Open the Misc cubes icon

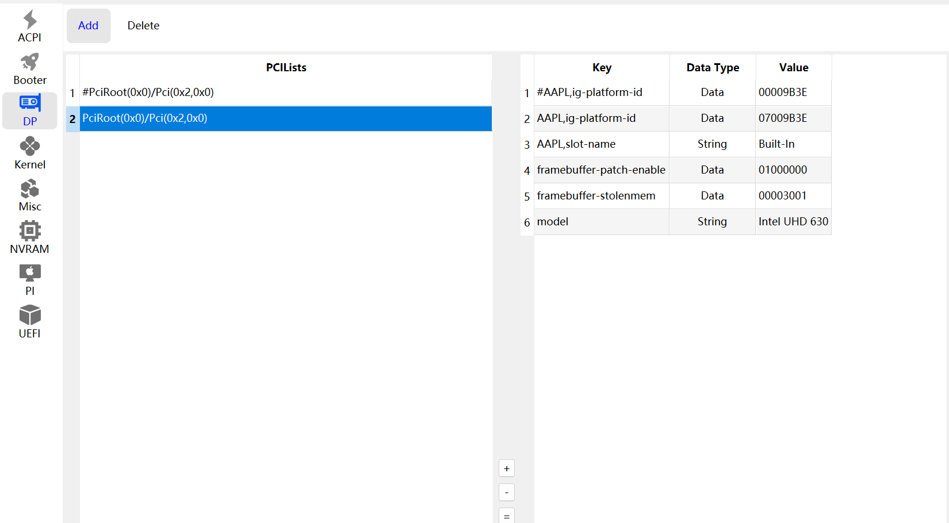[30, 189]
